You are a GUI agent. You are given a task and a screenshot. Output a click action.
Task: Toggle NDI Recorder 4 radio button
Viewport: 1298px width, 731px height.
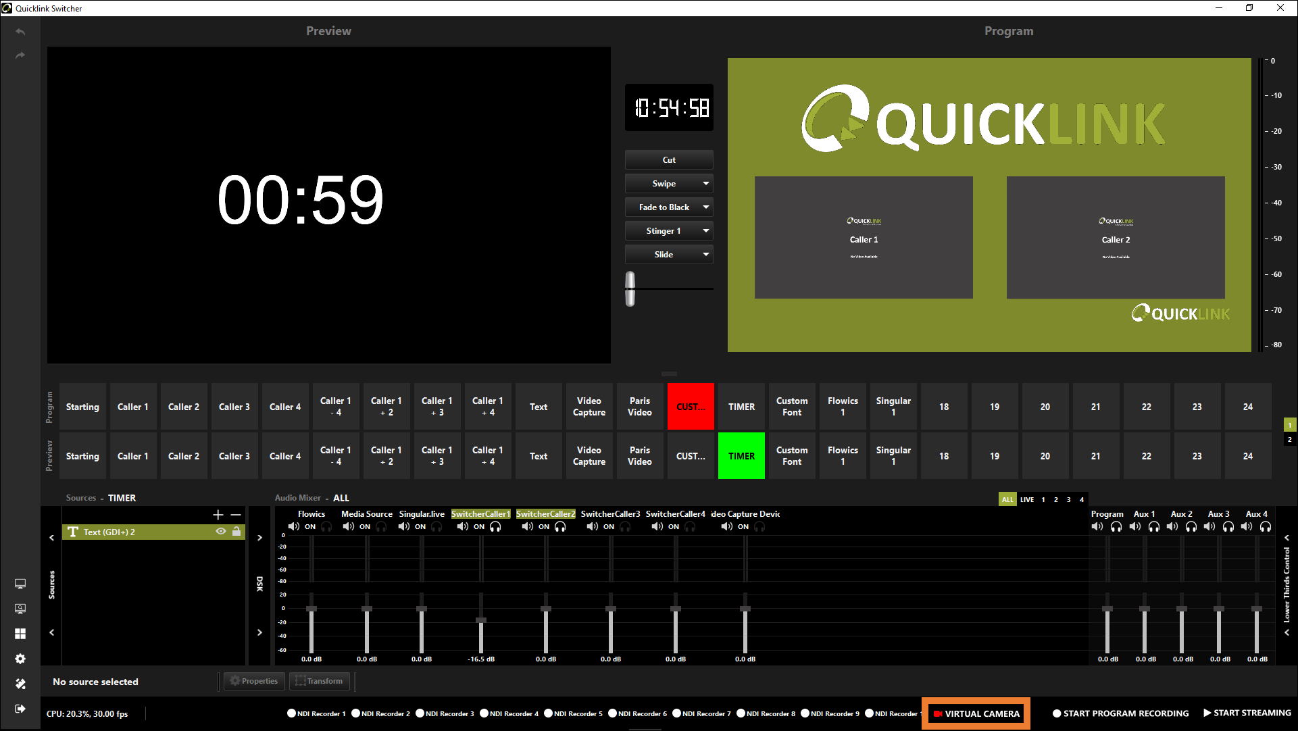(484, 713)
